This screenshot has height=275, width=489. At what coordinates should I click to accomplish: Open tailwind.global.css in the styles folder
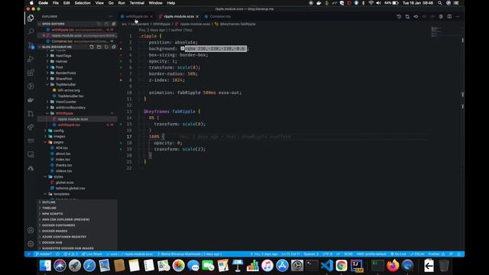pos(70,189)
